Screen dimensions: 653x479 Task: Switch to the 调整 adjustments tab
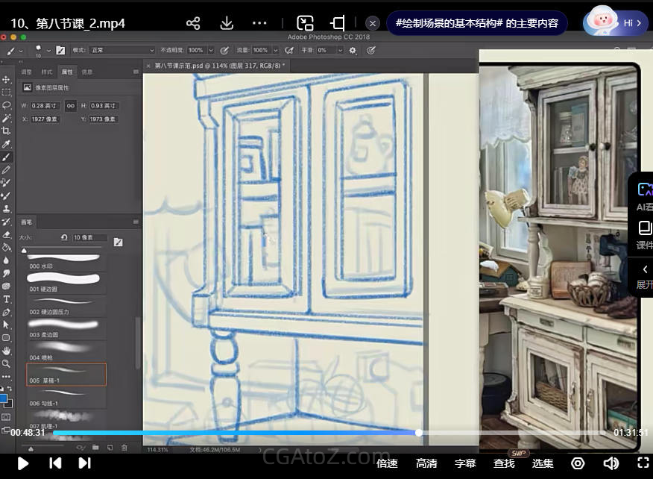(27, 72)
